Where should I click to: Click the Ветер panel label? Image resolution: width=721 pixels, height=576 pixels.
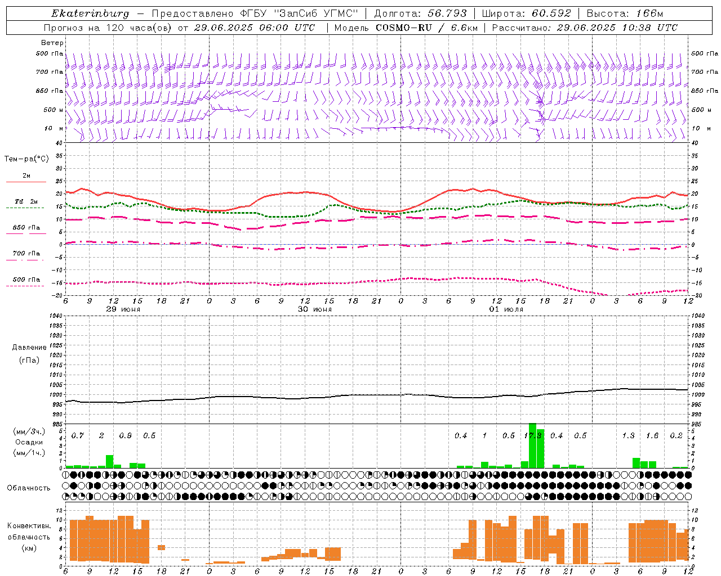click(x=52, y=43)
